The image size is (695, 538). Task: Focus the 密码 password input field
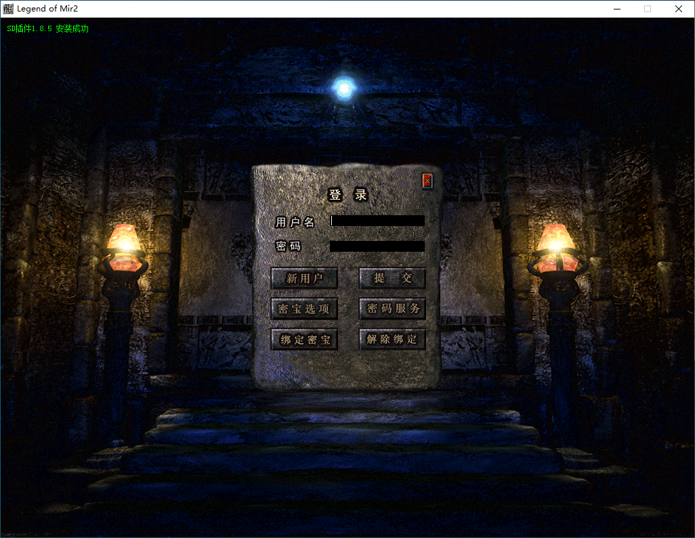[377, 246]
